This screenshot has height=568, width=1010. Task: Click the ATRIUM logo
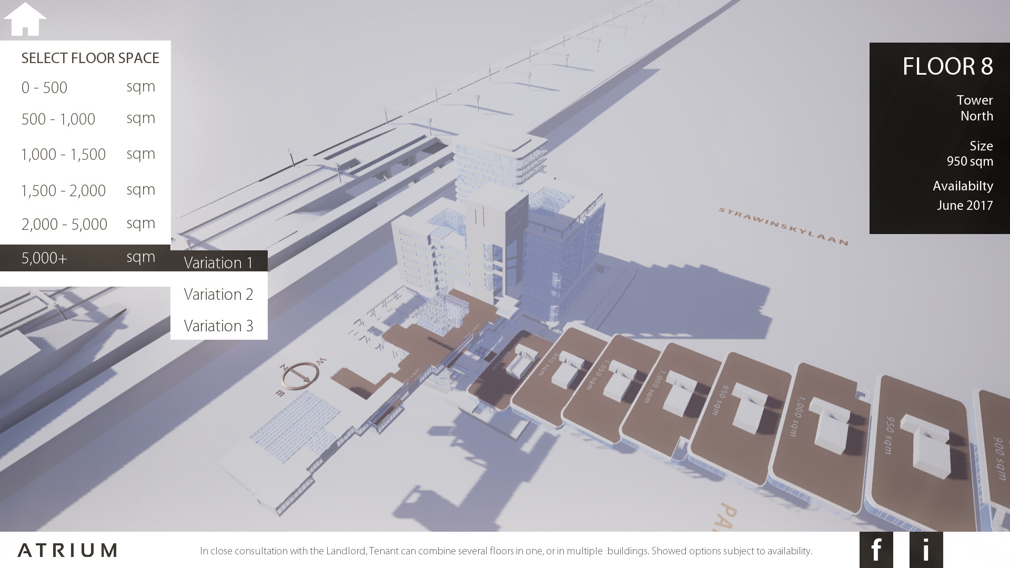tap(66, 551)
